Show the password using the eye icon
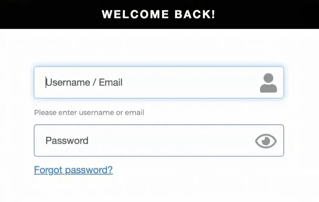The image size is (319, 202). [x=266, y=141]
